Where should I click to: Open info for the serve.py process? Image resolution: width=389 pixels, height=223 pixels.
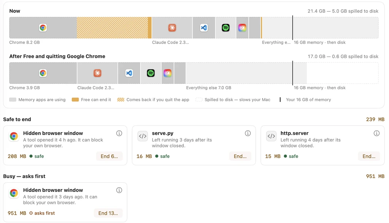coord(248,133)
